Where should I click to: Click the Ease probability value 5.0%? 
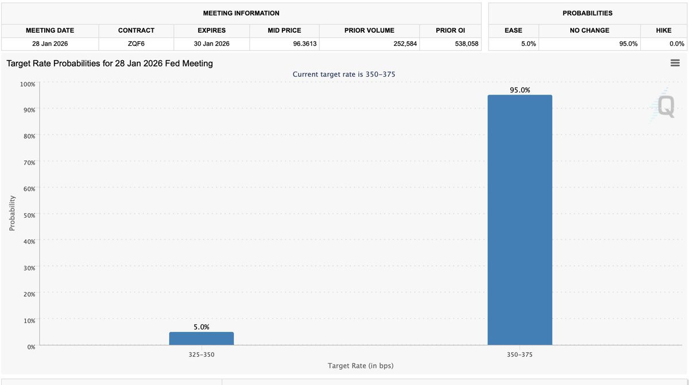click(528, 44)
